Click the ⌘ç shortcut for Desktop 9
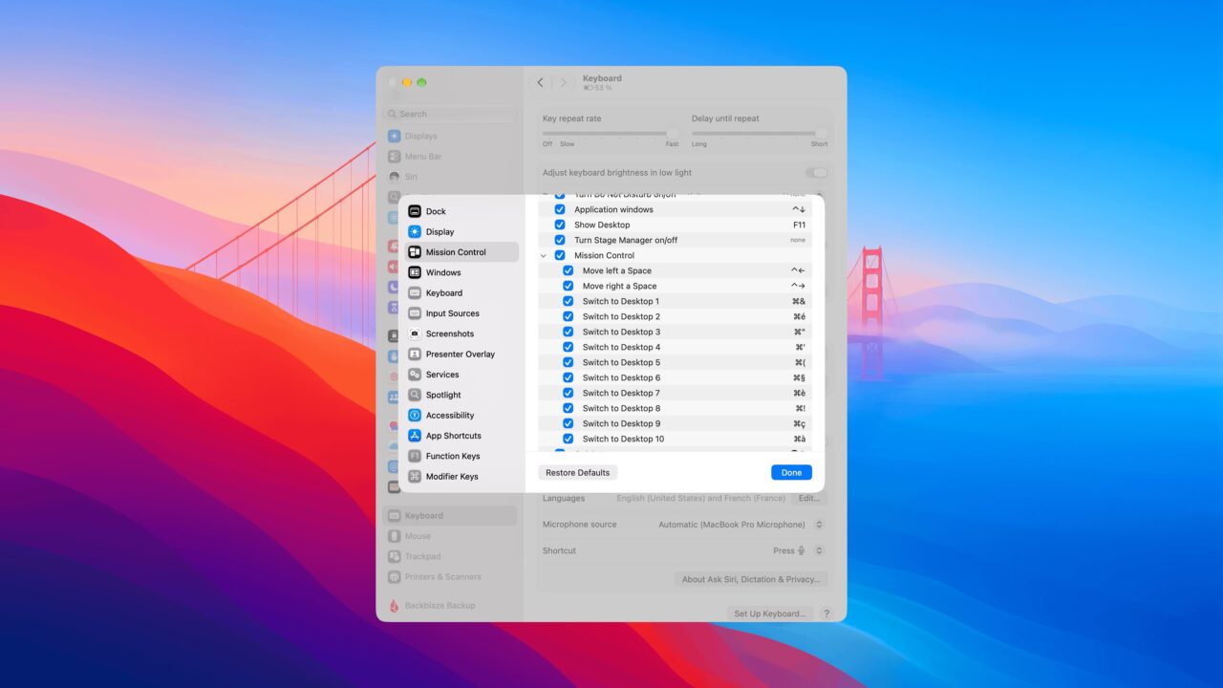1223x688 pixels. tap(799, 423)
